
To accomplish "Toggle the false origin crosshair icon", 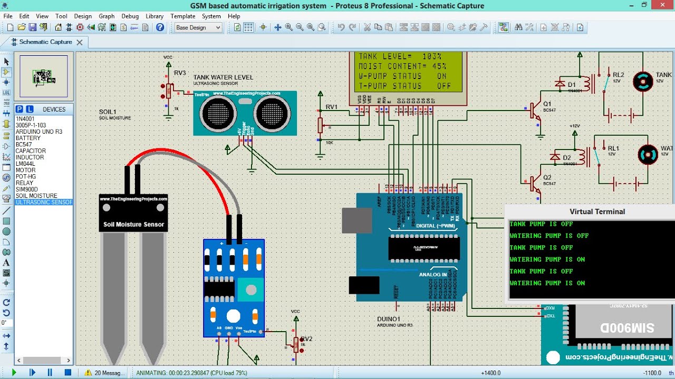I will 263,27.
